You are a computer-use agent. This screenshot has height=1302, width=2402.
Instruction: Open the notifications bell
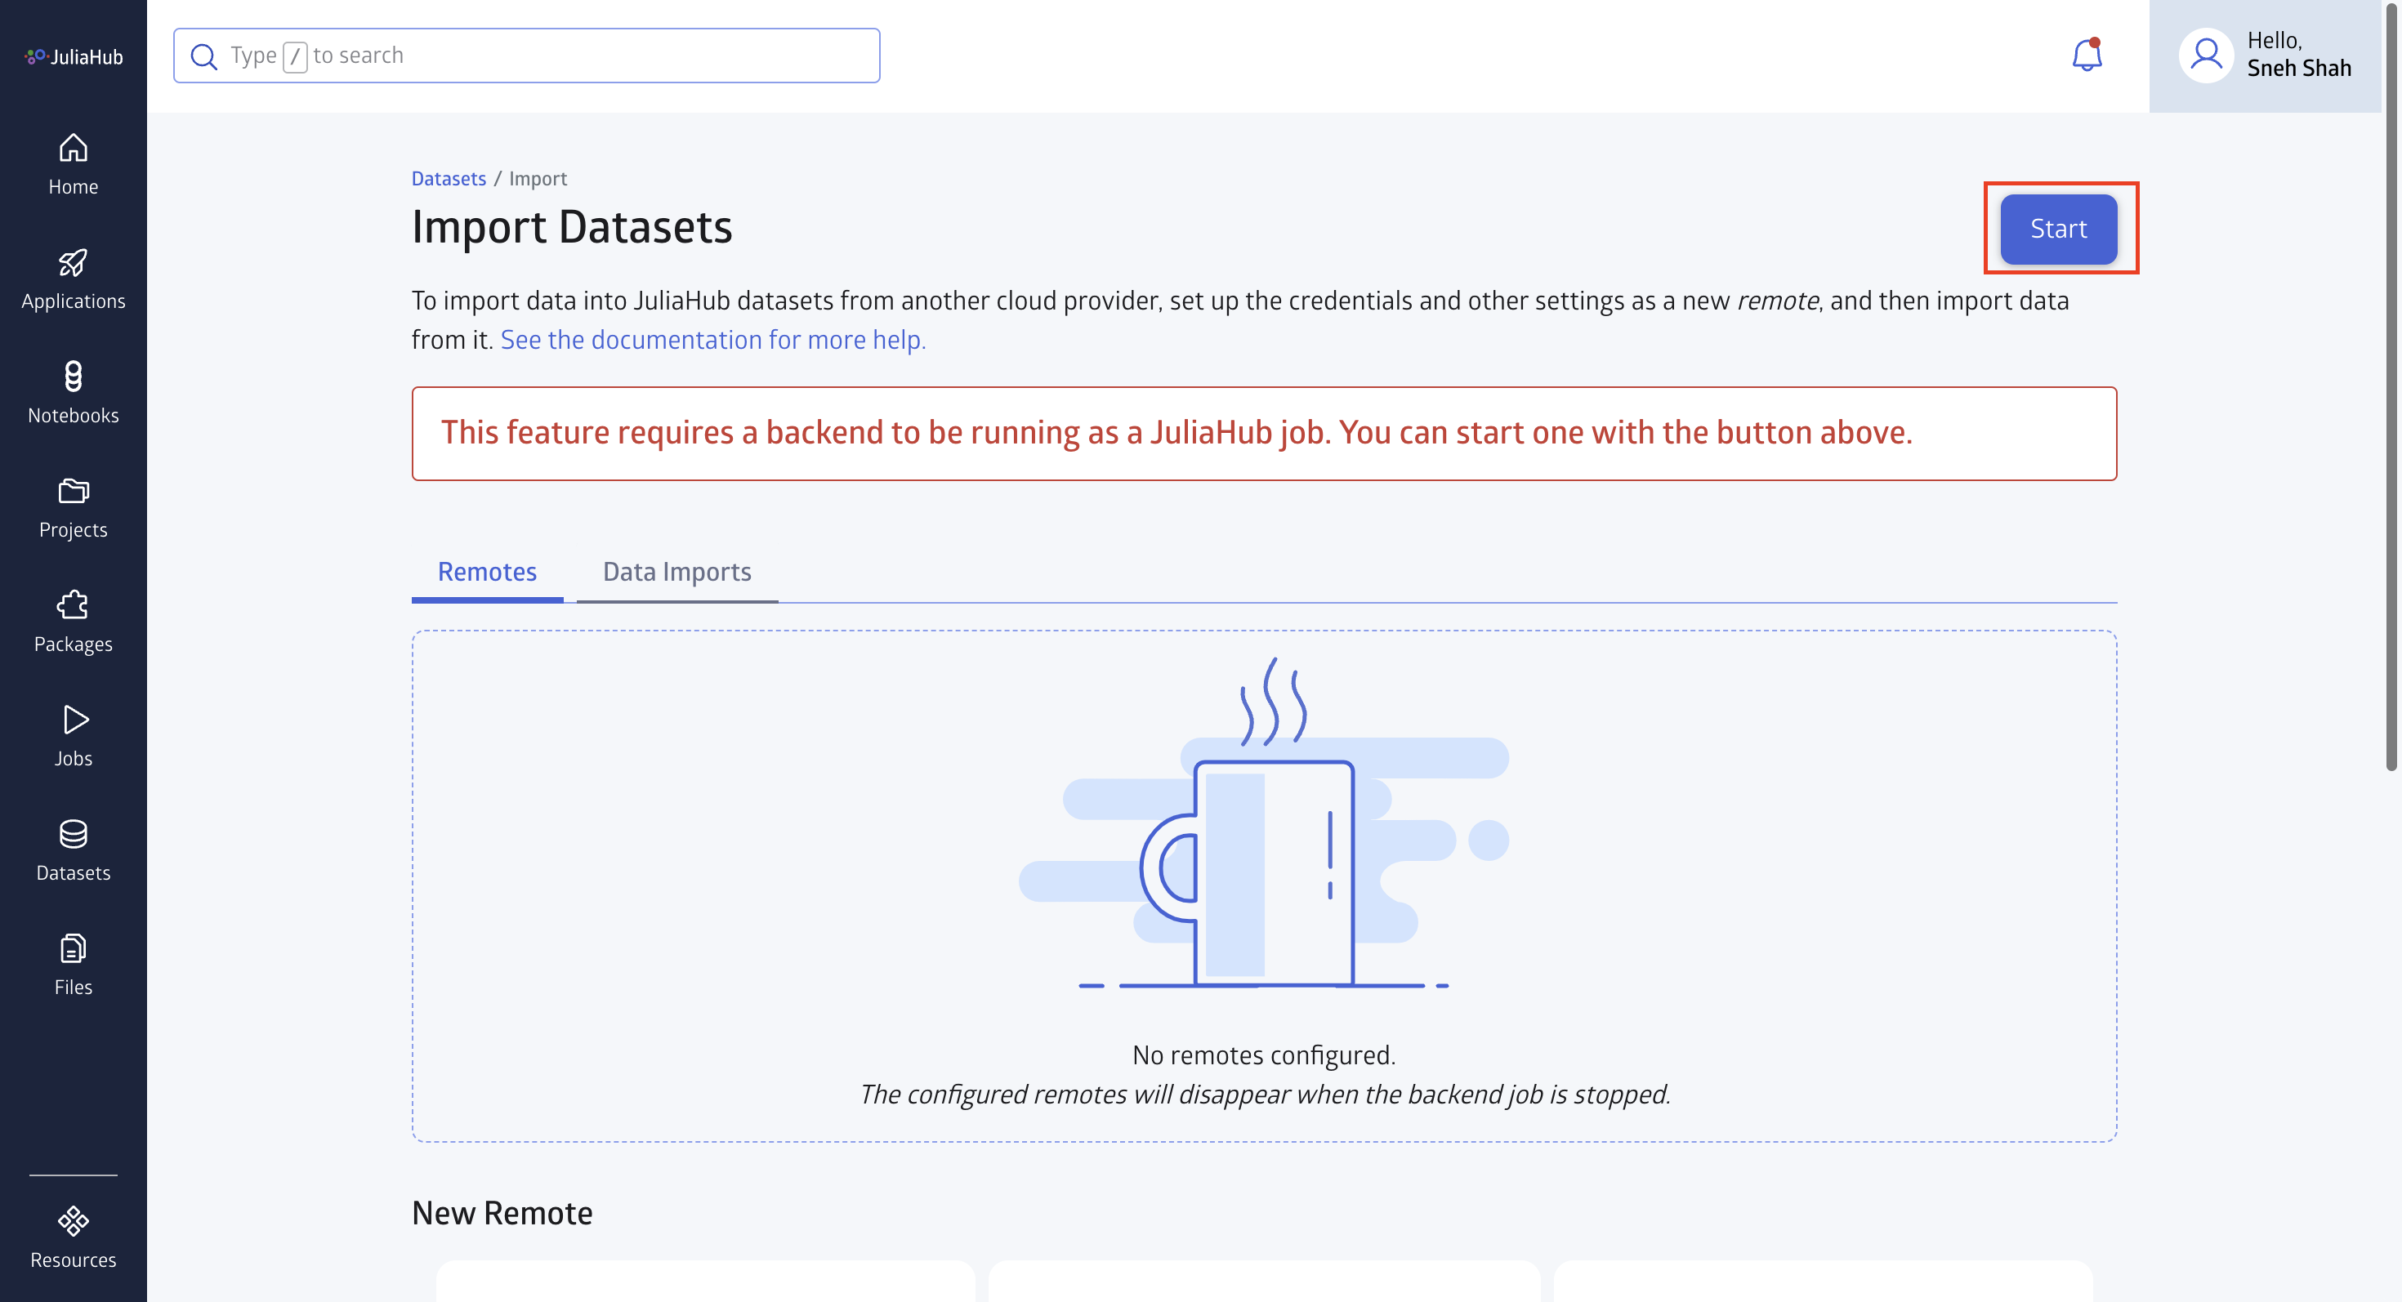2086,55
